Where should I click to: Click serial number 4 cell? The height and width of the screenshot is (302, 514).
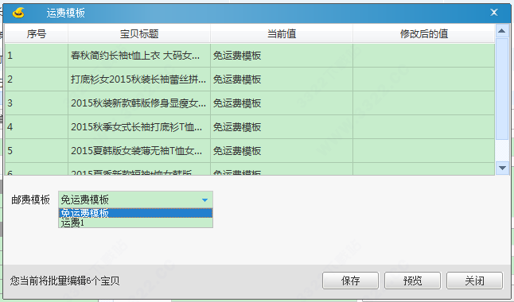click(x=37, y=127)
